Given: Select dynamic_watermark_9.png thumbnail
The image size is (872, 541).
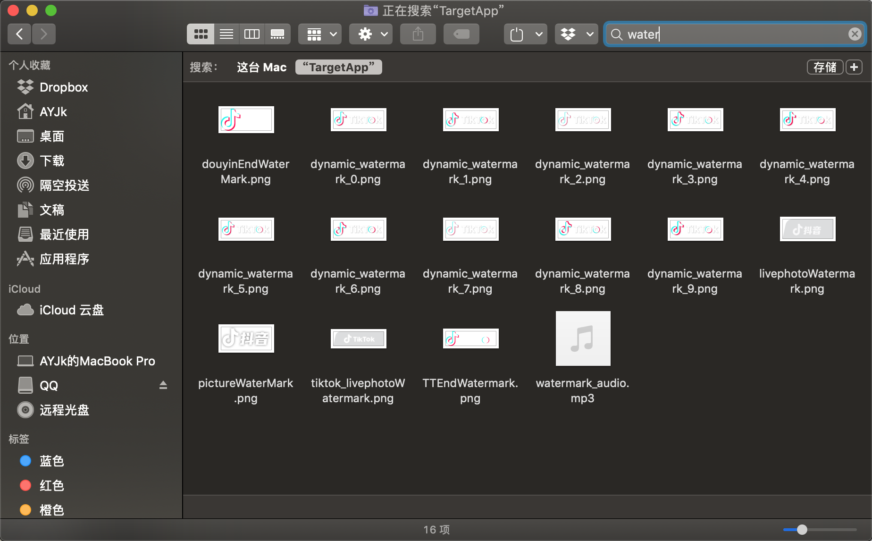Looking at the screenshot, I should [695, 229].
